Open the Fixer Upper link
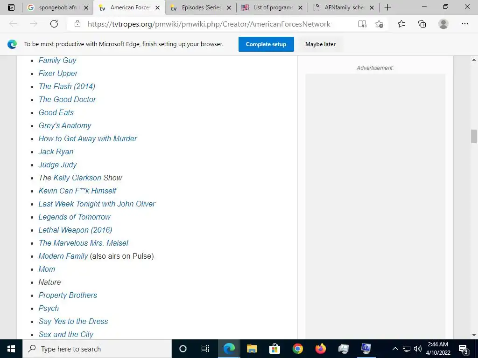Screen dimensions: 478x358 [x=58, y=73]
